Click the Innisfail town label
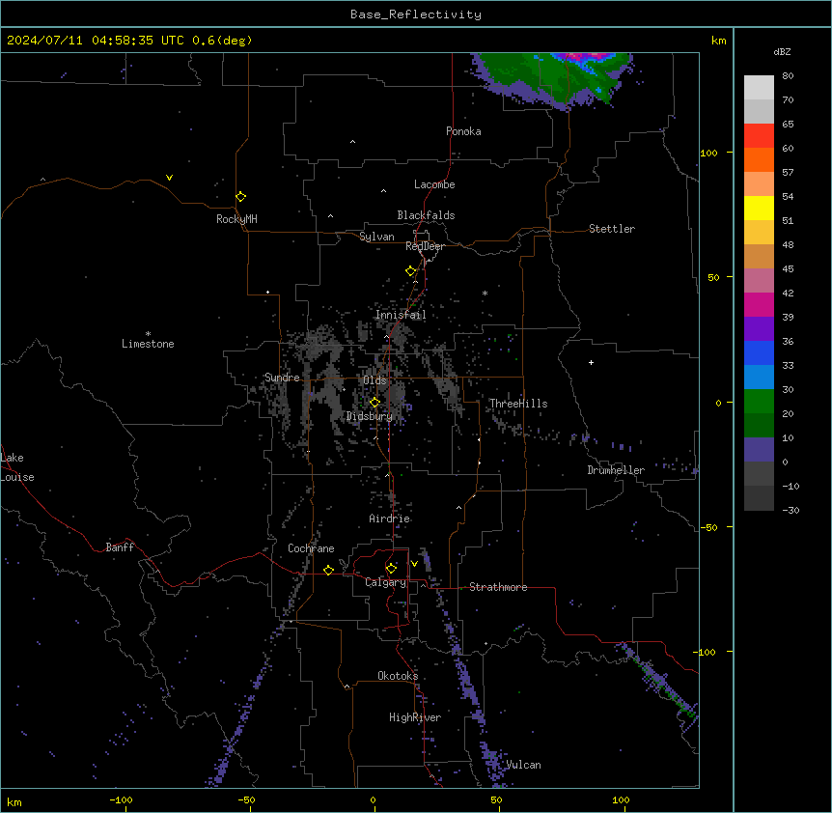The height and width of the screenshot is (813, 832). point(401,315)
